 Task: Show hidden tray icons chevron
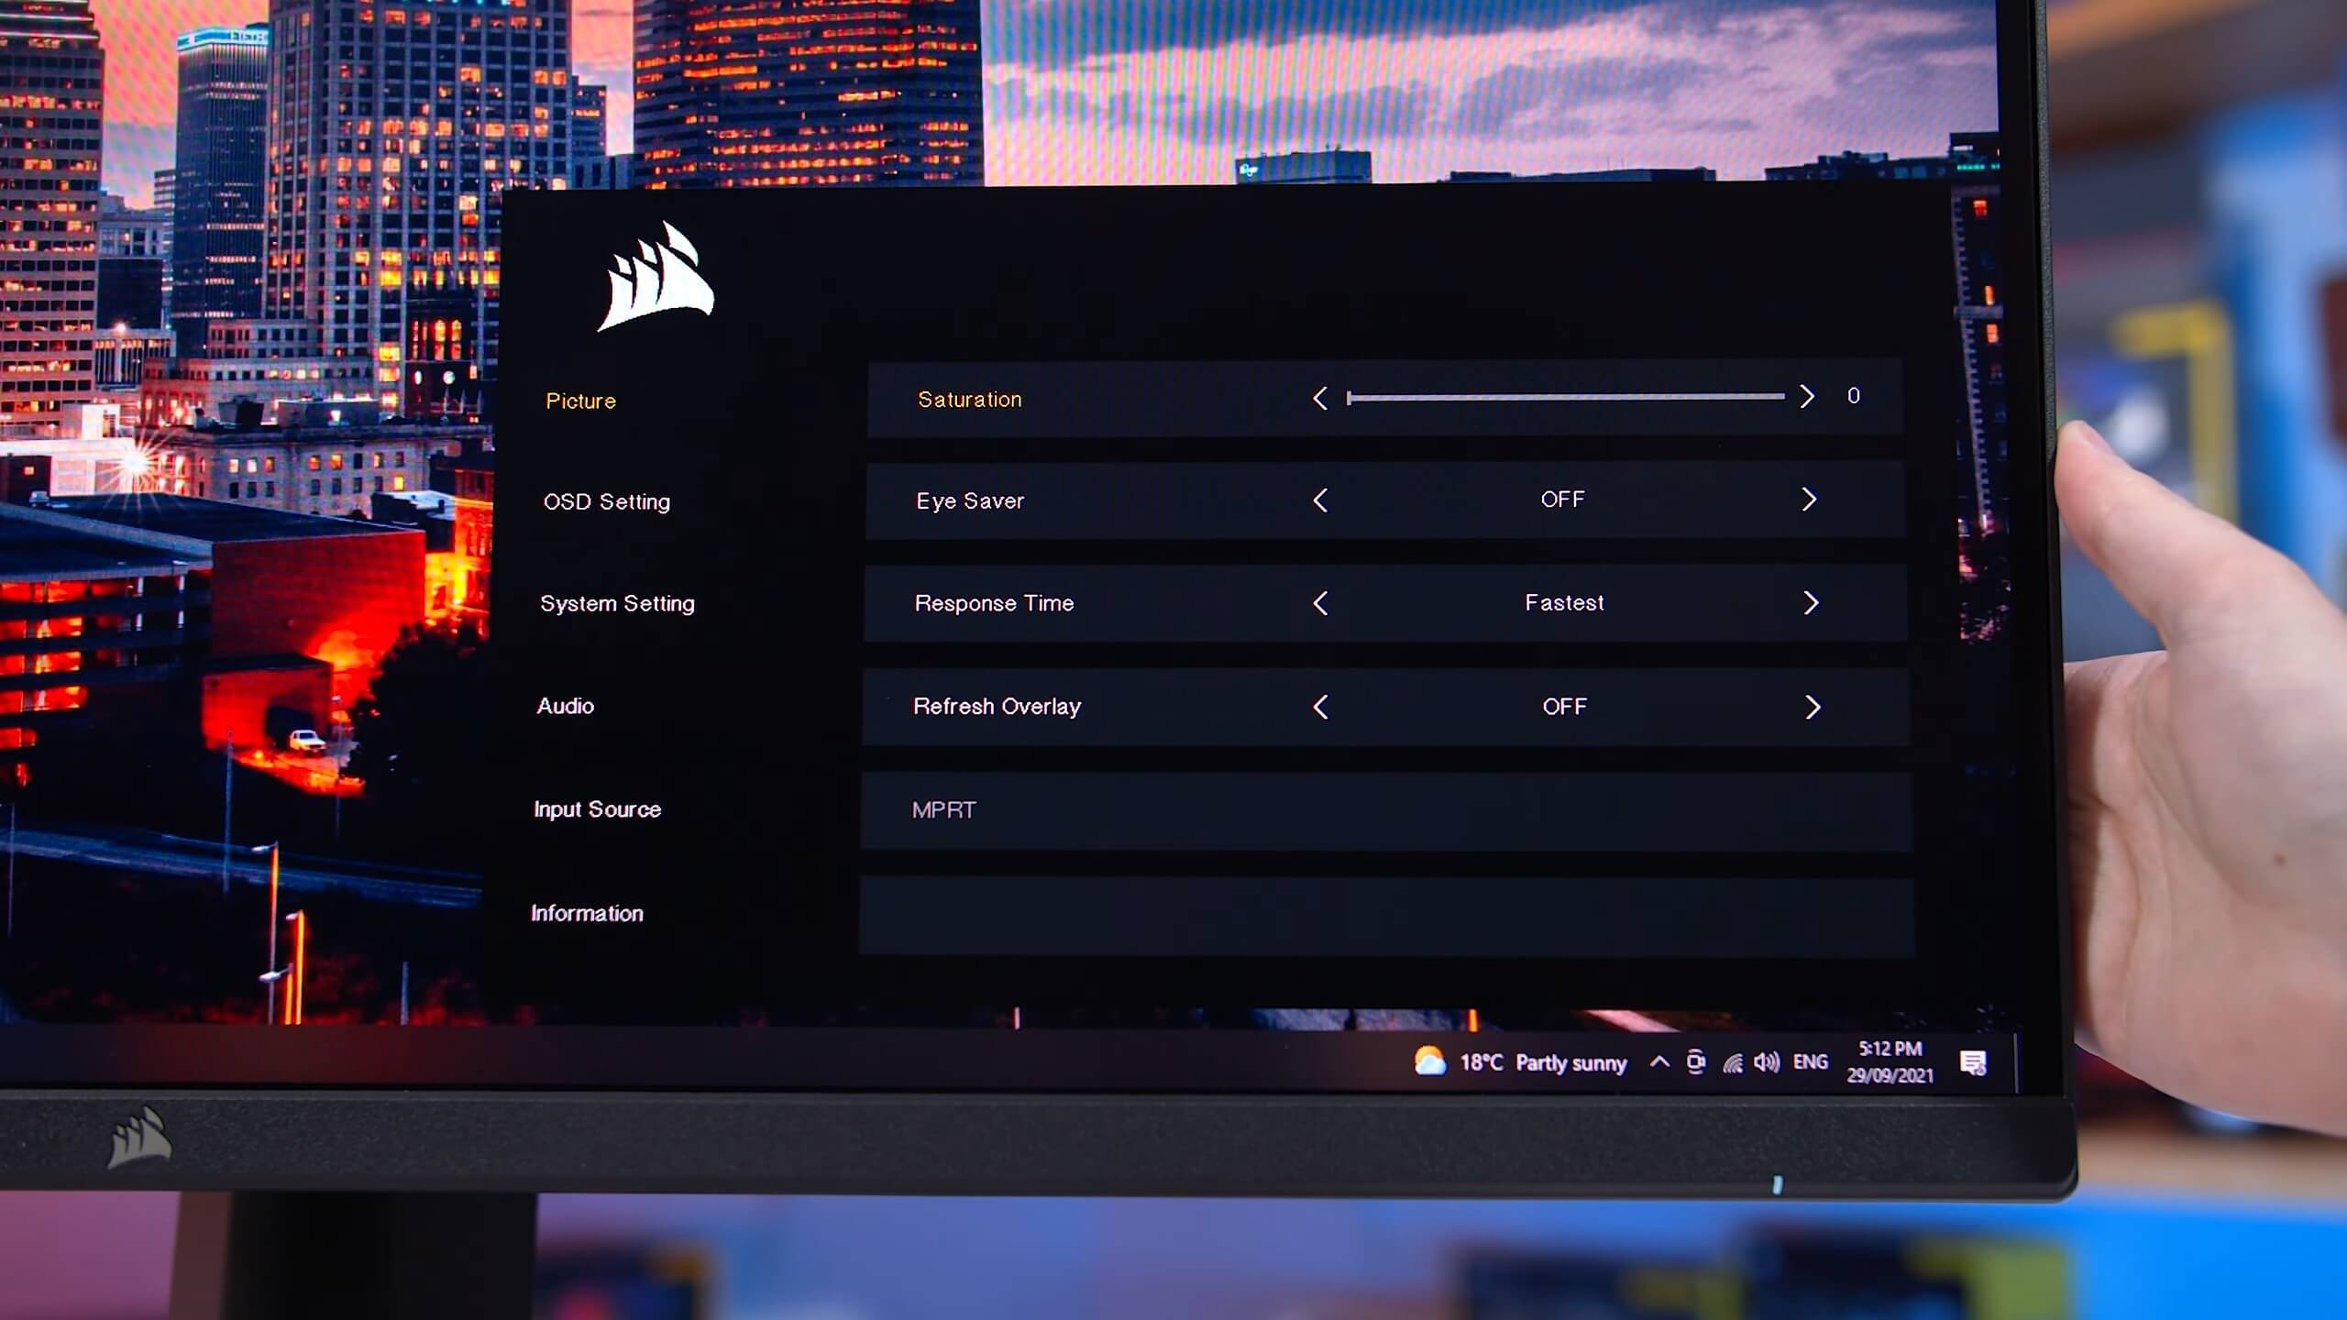click(x=1659, y=1062)
